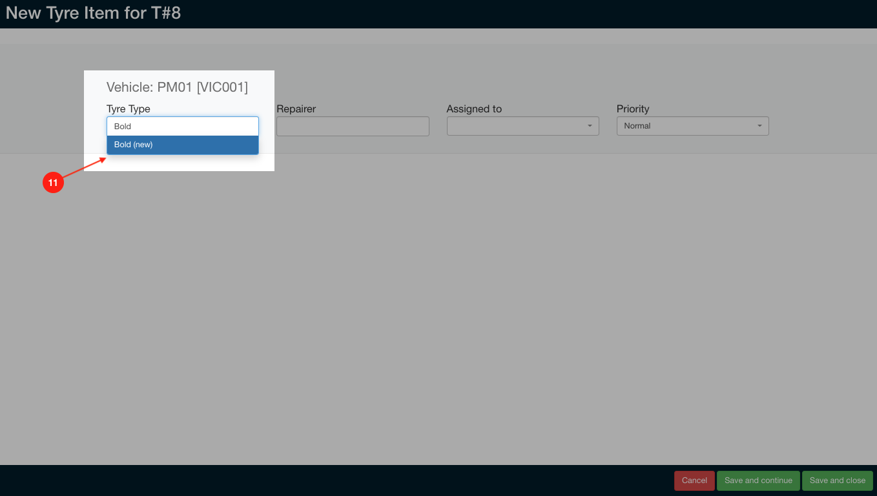877x496 pixels.
Task: Focus the Repairer input field
Action: [353, 126]
